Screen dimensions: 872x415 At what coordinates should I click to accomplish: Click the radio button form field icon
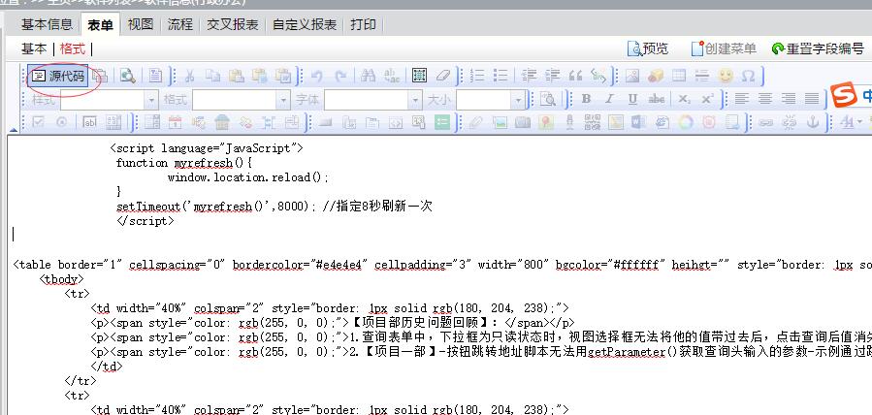61,121
